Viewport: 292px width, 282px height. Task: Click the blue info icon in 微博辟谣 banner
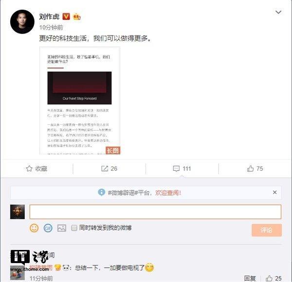[x=102, y=193]
